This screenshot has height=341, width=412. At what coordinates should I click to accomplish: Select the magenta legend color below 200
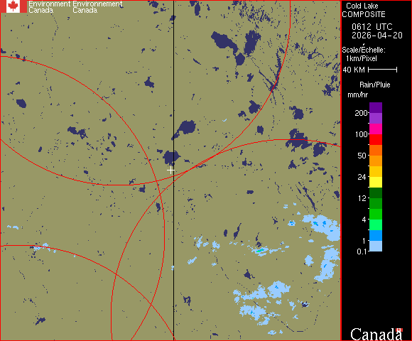click(x=376, y=129)
